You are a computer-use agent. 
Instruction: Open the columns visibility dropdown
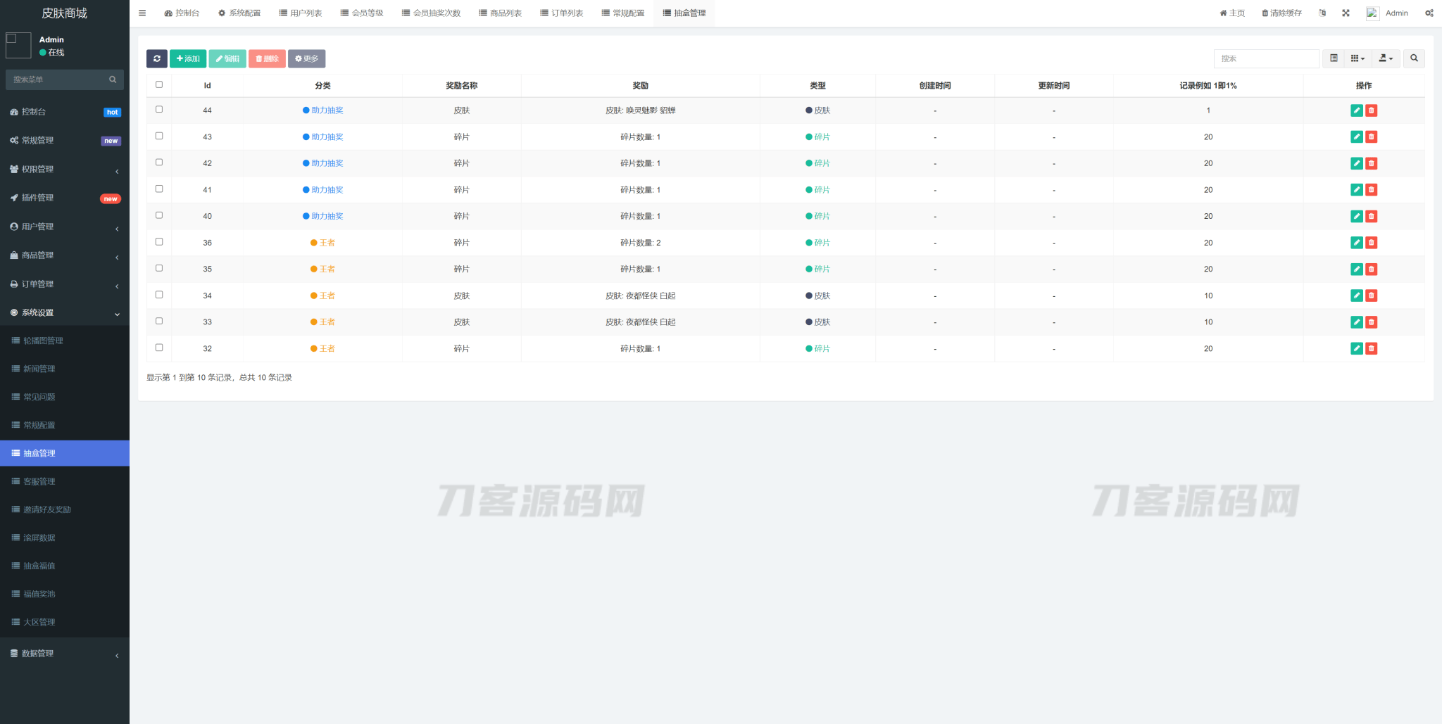(1358, 58)
